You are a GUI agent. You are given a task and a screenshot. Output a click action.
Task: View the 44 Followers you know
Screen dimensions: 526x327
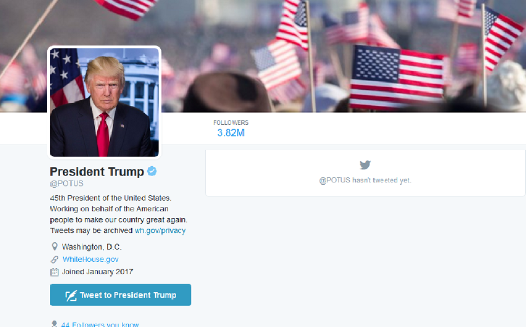[100, 324]
